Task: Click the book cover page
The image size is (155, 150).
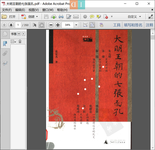Action: [89, 89]
